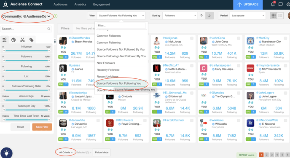The height and width of the screenshot is (158, 290).
Task: Sort ascending with the up arrow
Action: pos(201,16)
